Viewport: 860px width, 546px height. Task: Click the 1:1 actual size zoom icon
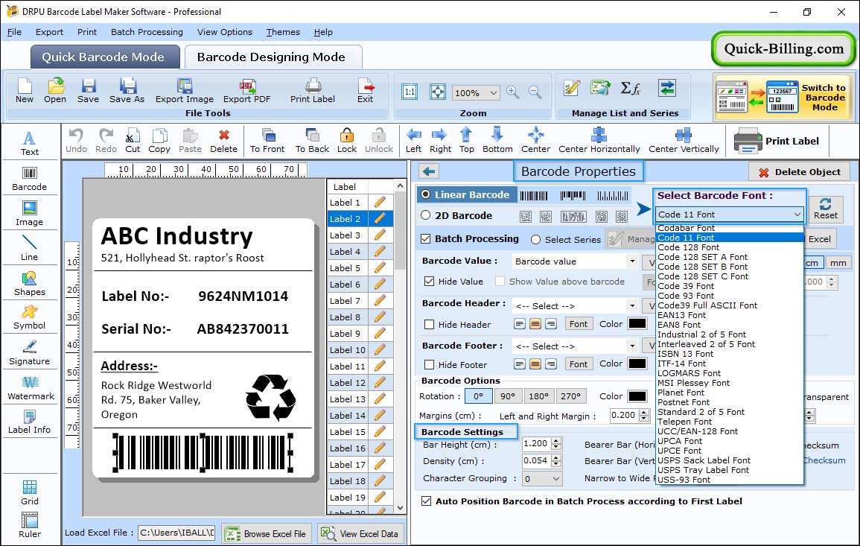click(410, 92)
